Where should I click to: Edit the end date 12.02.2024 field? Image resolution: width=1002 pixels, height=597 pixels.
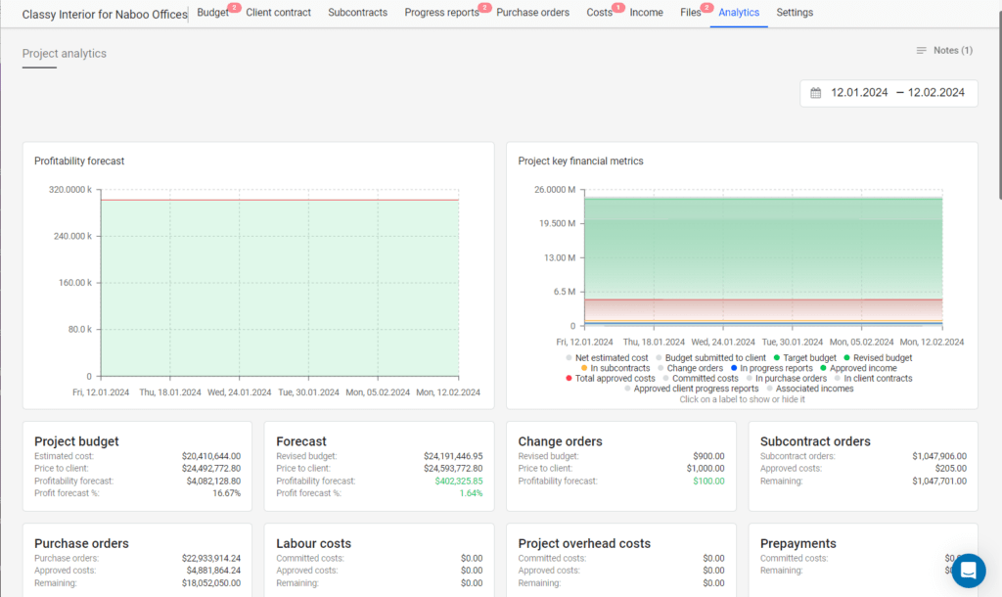[935, 93]
